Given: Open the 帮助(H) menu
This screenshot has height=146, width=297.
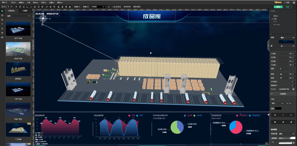Looking at the screenshot, I should point(60,2).
